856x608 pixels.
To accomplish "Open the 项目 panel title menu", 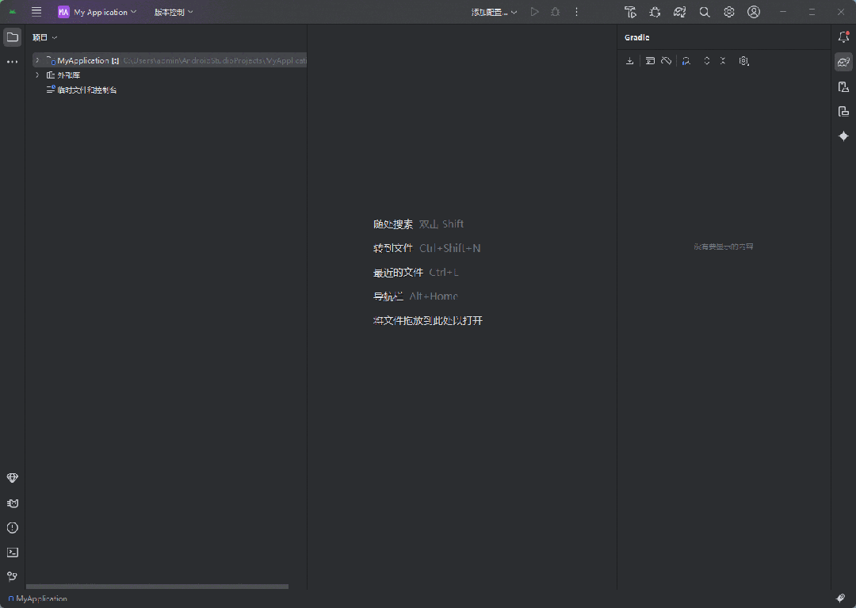I will [x=44, y=36].
